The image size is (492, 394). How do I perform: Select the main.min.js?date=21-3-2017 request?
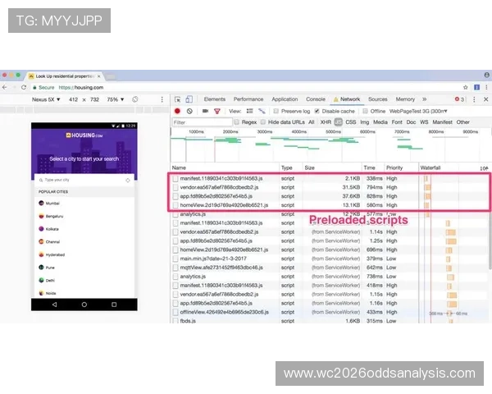328,259
